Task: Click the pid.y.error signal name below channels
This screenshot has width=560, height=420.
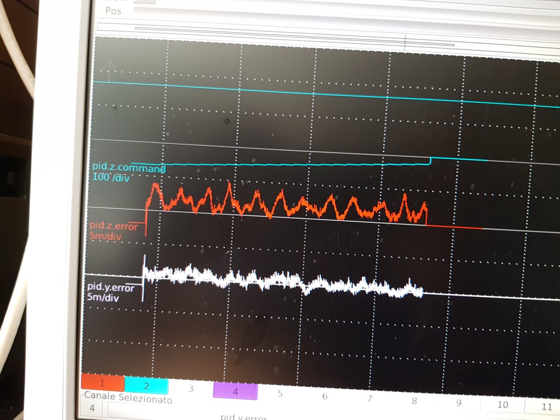Action: pyautogui.click(x=244, y=417)
